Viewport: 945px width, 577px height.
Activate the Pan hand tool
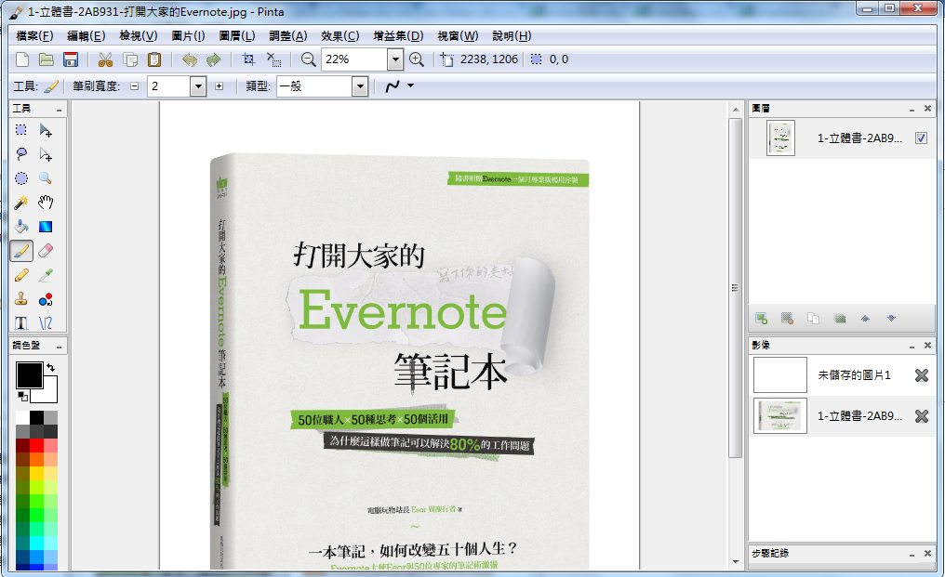point(46,203)
